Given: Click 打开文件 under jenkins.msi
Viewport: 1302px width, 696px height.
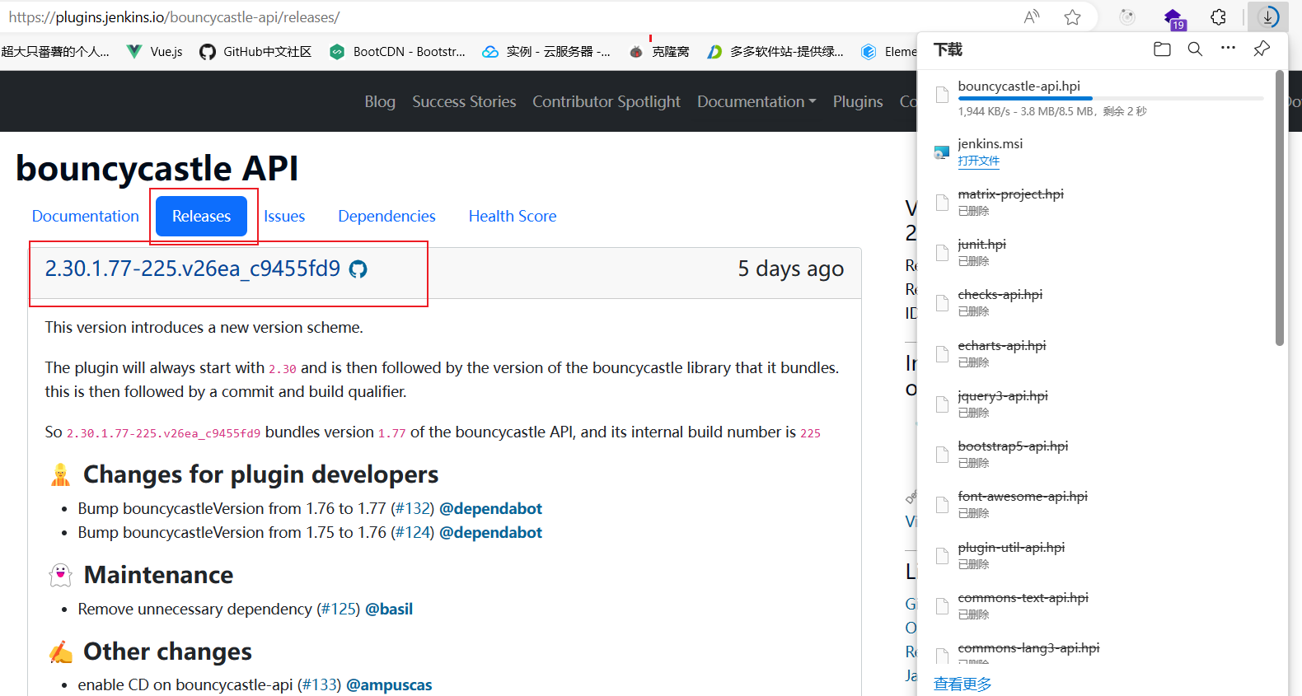Looking at the screenshot, I should click(x=979, y=161).
